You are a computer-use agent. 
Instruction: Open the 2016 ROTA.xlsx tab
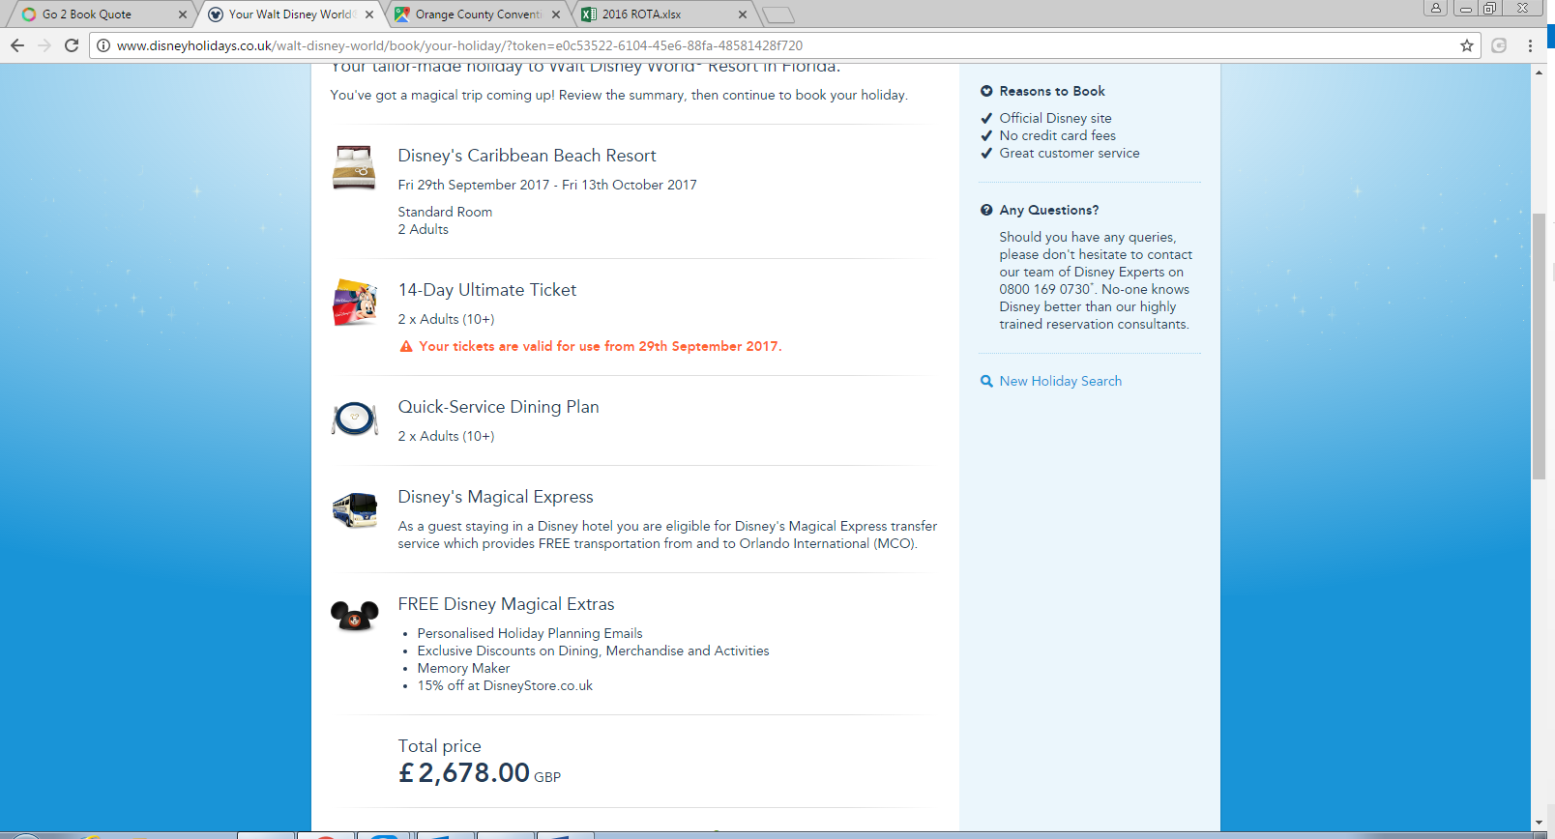coord(662,14)
